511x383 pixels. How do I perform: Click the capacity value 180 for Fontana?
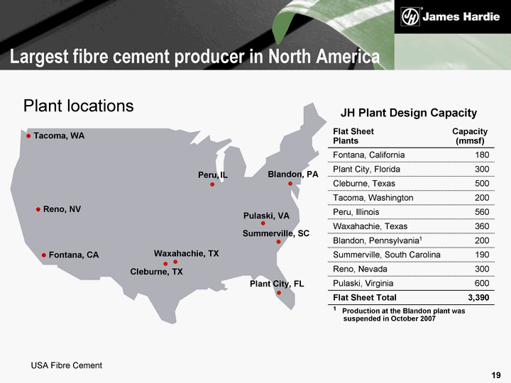pyautogui.click(x=482, y=155)
